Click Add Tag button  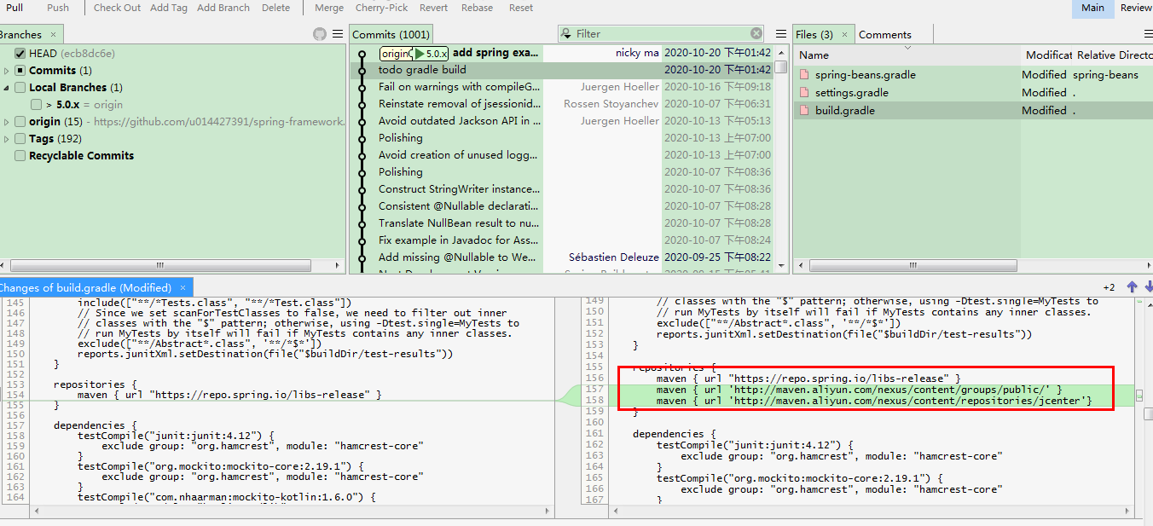169,8
